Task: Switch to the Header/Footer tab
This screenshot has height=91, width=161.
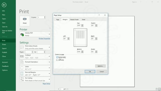Action: click(x=74, y=19)
